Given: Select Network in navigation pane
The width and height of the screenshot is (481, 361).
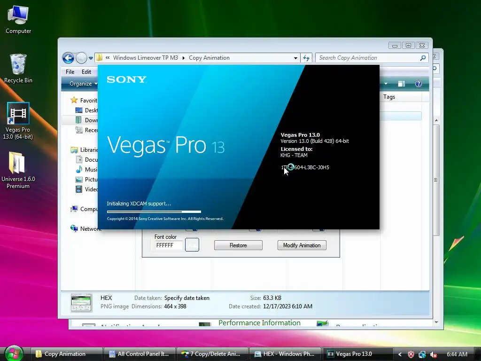Looking at the screenshot, I should point(85,229).
